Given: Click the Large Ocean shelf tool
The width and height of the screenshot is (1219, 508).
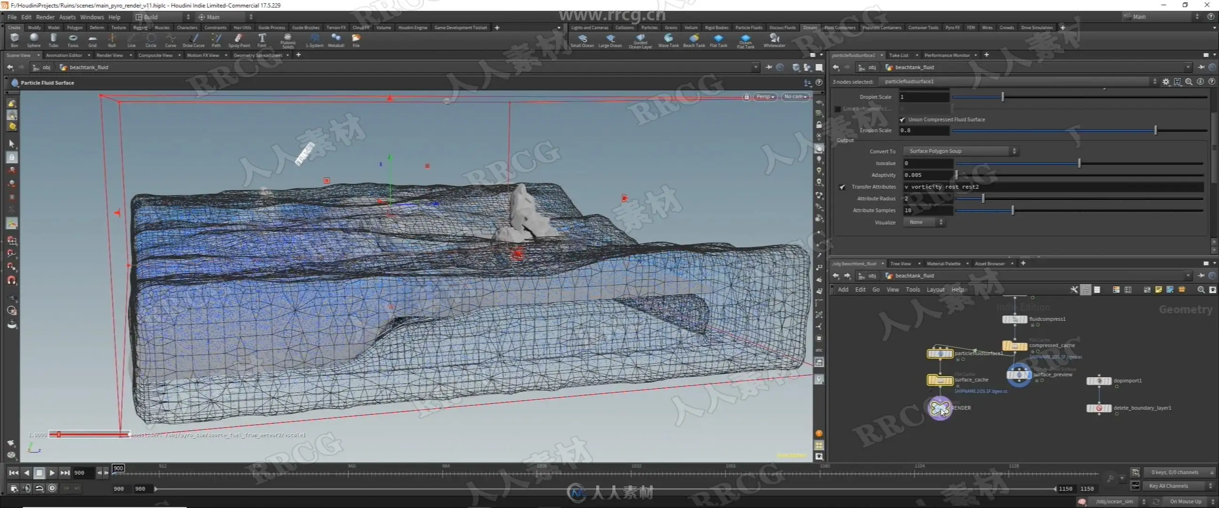Looking at the screenshot, I should coord(610,40).
